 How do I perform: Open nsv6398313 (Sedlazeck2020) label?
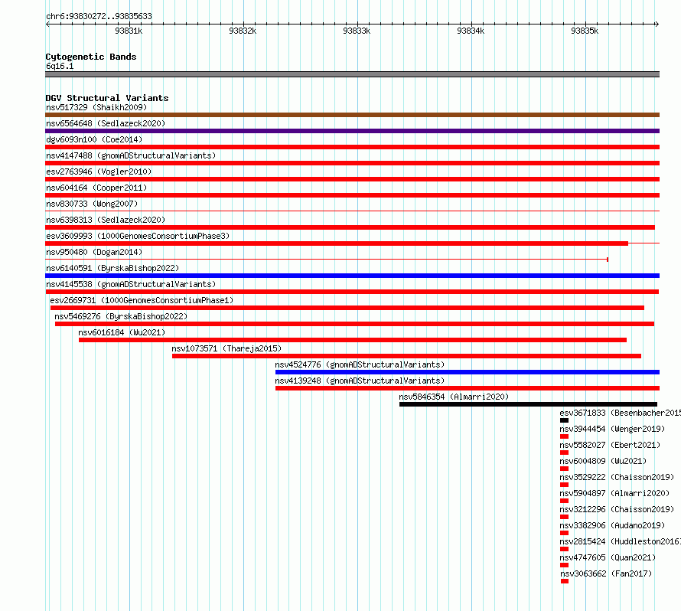pos(106,220)
